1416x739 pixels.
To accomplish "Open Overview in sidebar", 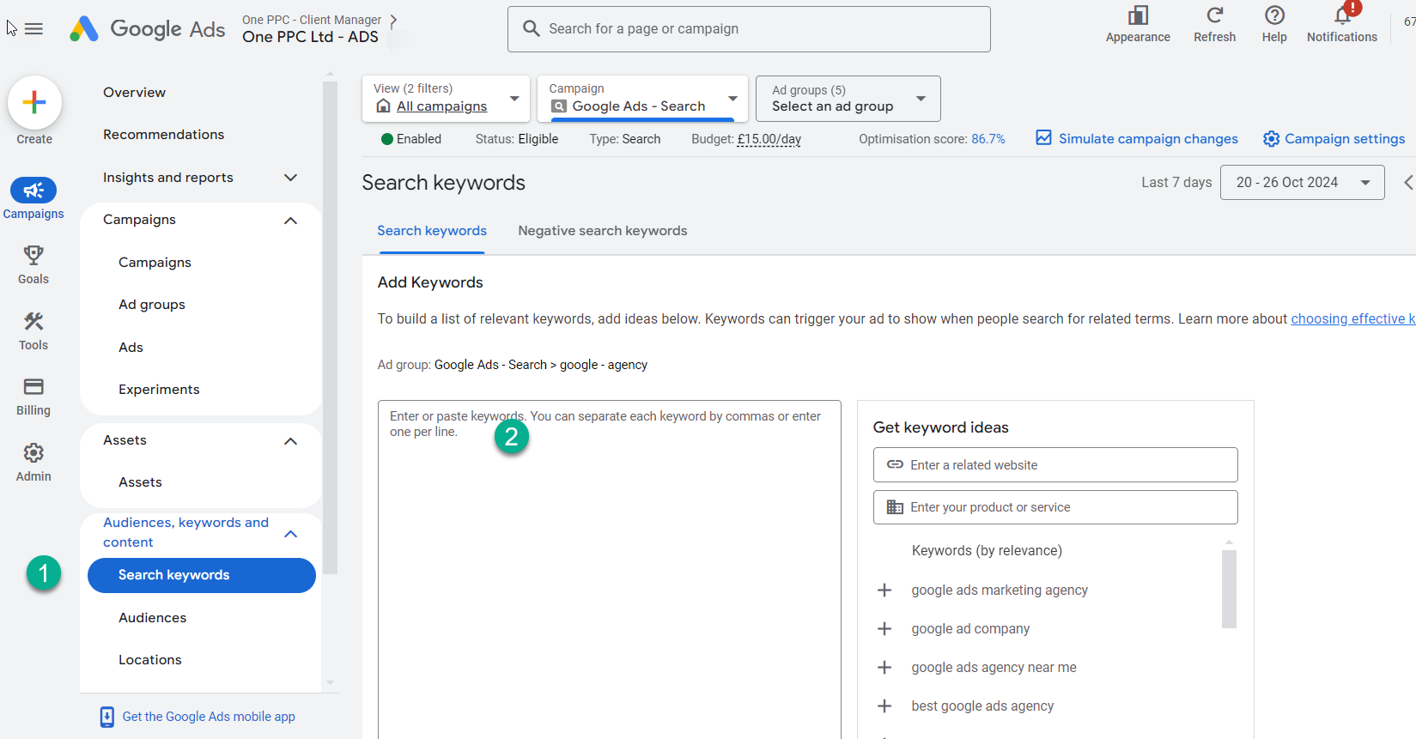I will (x=135, y=93).
